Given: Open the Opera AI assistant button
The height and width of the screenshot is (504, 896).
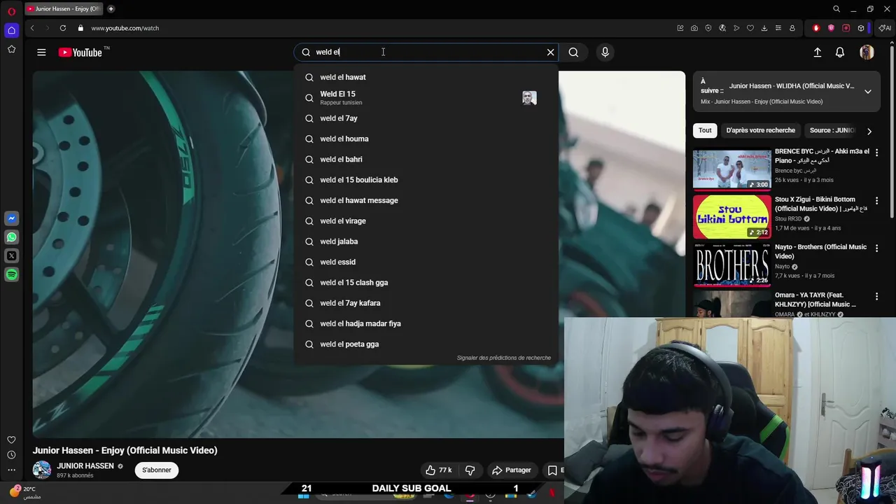Looking at the screenshot, I should [885, 28].
